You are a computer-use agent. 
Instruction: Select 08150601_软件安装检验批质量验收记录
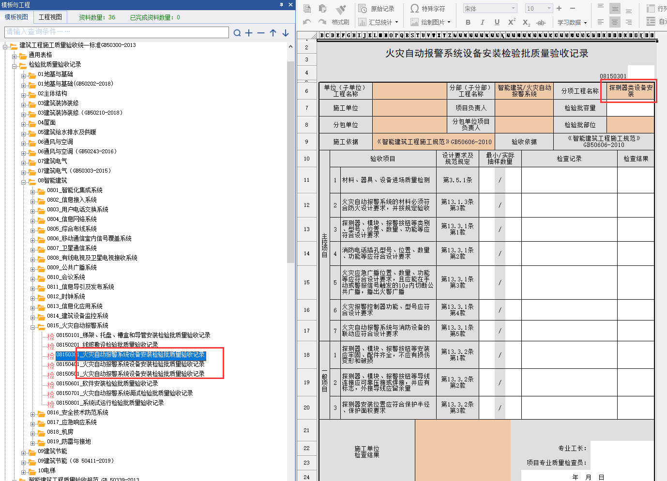[x=107, y=383]
